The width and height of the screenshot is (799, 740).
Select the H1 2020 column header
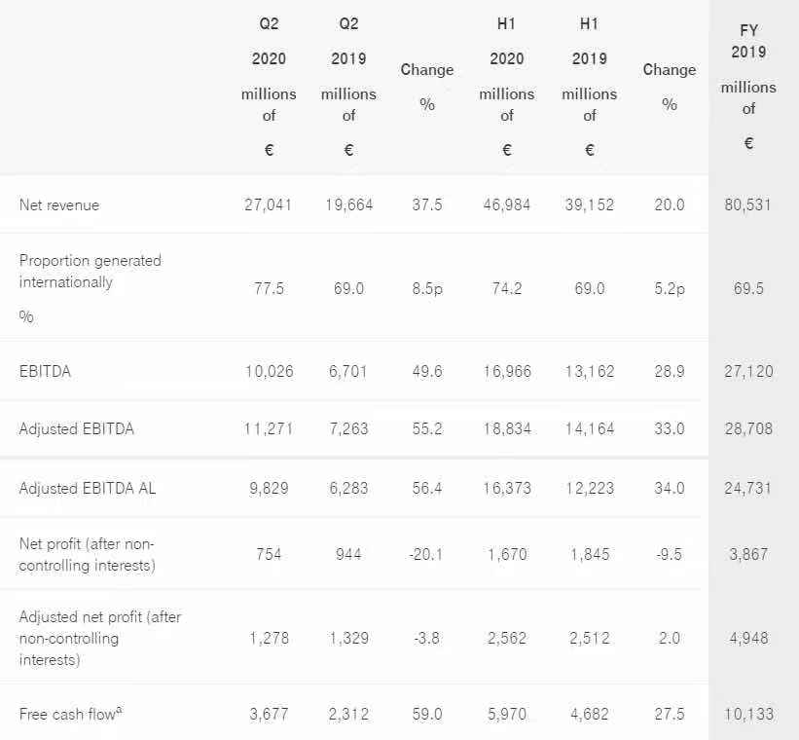[x=506, y=87]
